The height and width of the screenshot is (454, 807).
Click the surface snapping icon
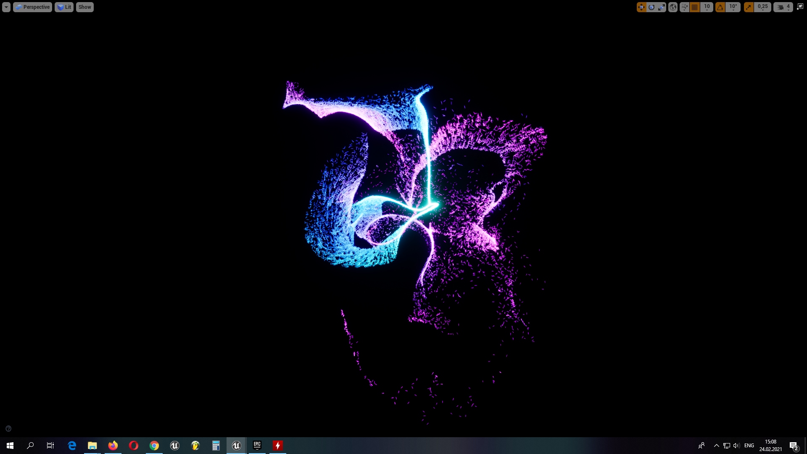pyautogui.click(x=685, y=7)
